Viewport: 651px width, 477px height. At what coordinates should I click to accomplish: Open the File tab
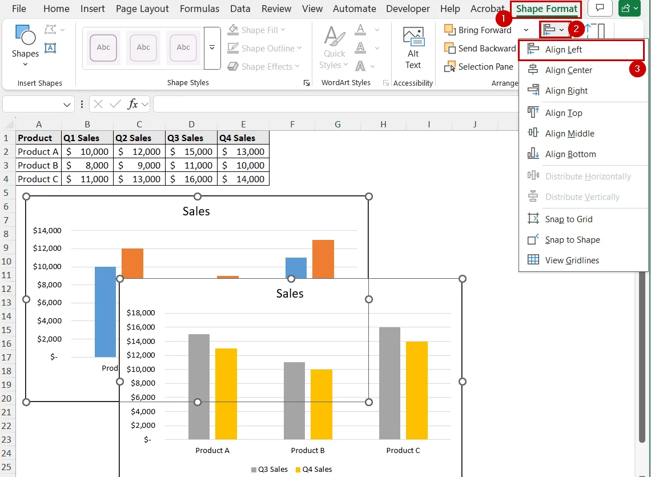coord(19,9)
